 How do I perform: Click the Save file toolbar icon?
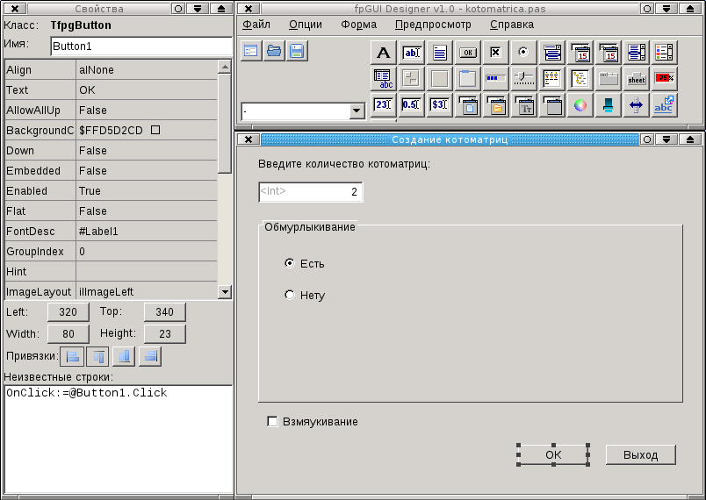[x=297, y=51]
